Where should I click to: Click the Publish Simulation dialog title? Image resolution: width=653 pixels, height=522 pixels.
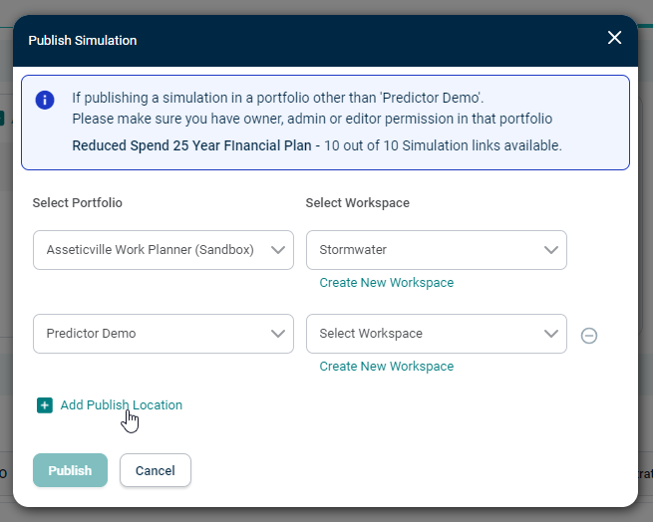click(x=83, y=41)
